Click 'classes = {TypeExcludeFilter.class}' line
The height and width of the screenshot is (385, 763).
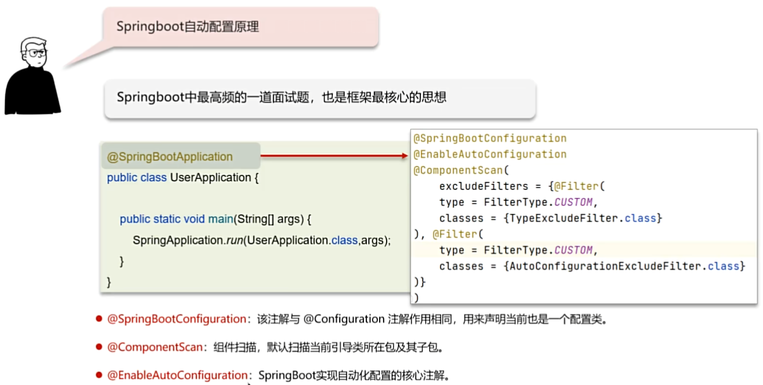click(550, 218)
